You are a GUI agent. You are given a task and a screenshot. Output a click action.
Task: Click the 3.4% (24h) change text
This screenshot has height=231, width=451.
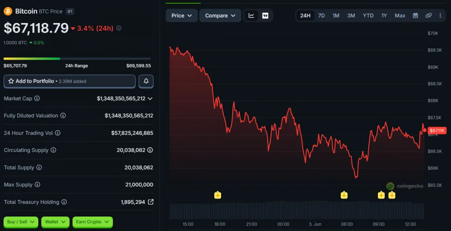(x=96, y=28)
